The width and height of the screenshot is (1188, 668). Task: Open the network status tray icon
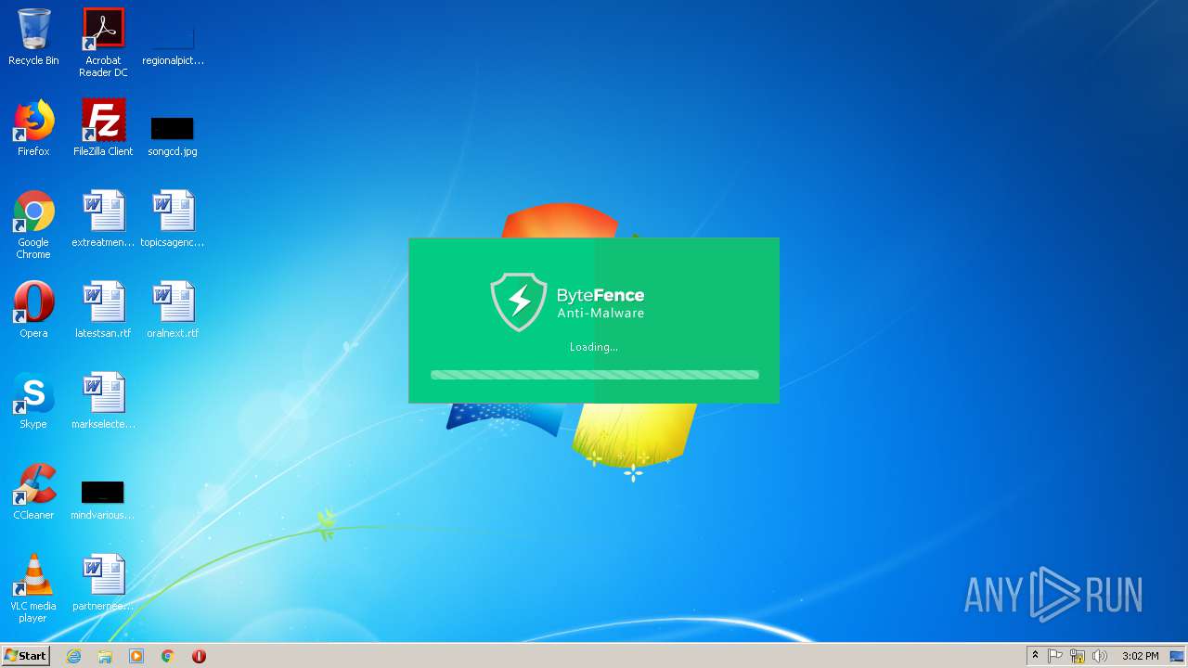click(1078, 656)
